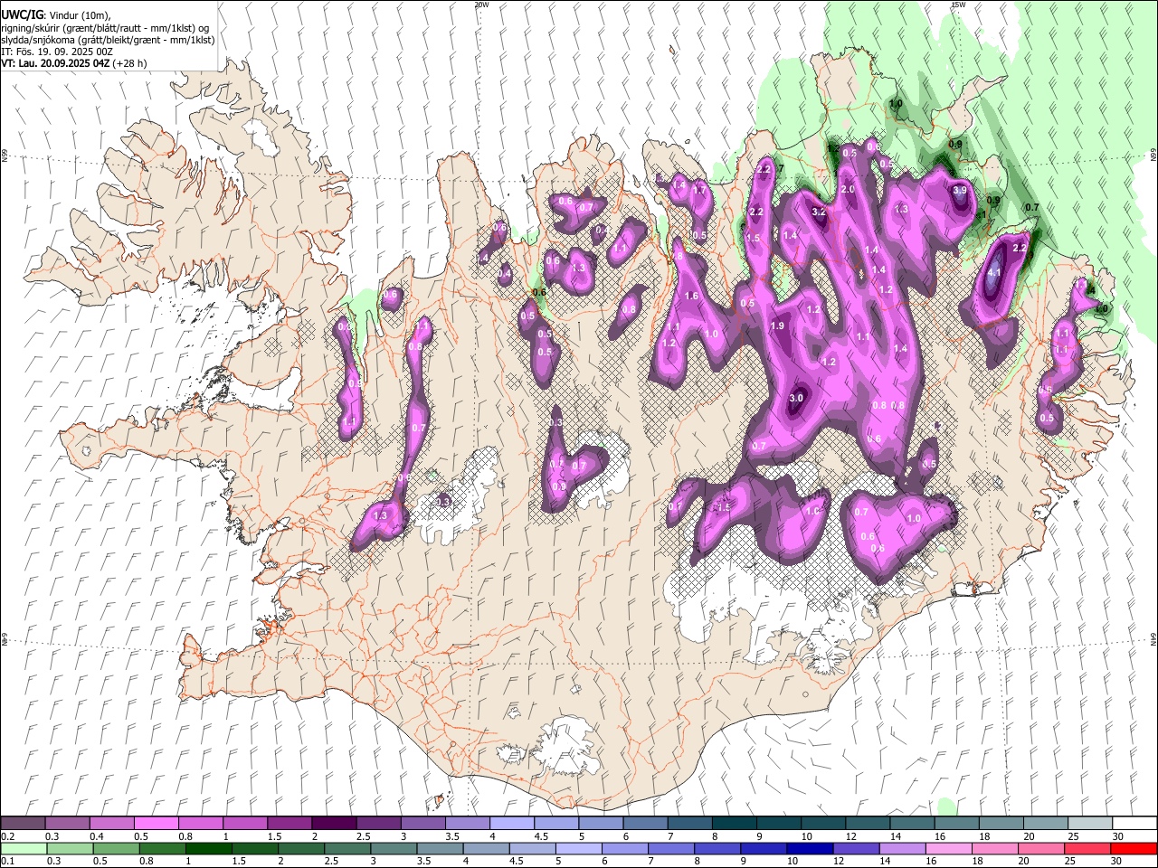
Task: Click the 2.0 precipitation value on map
Action: point(848,190)
